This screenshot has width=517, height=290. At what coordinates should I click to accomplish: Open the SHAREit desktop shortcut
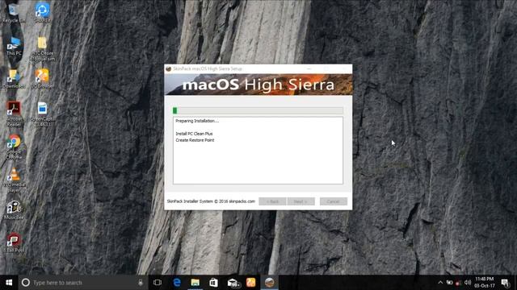click(x=42, y=13)
